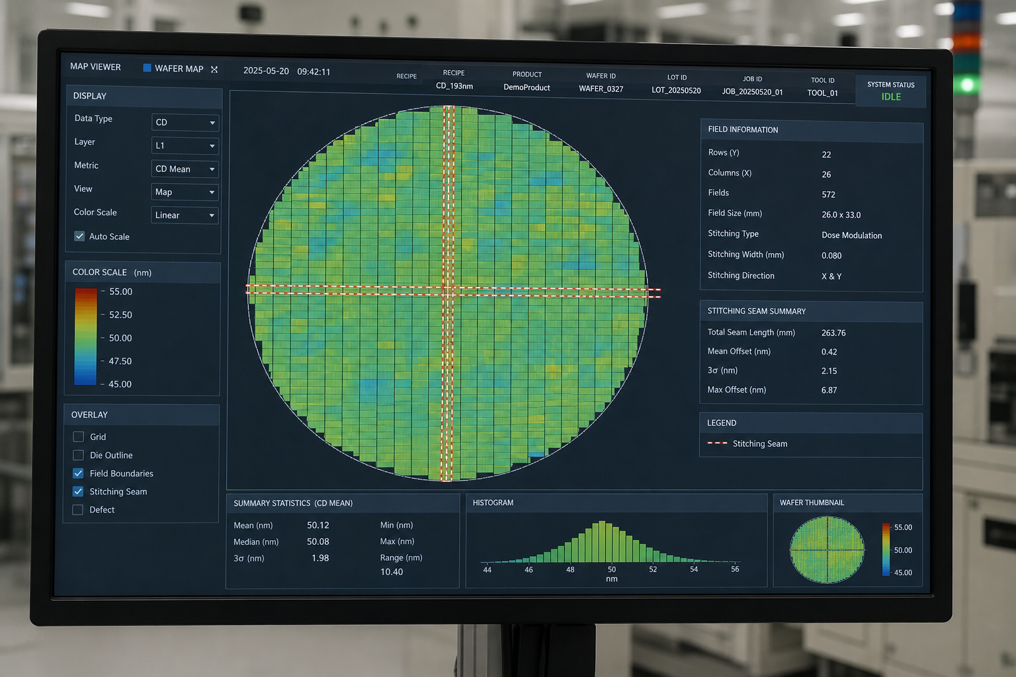Image resolution: width=1016 pixels, height=677 pixels.
Task: Enable the Die Outline overlay
Action: [78, 455]
